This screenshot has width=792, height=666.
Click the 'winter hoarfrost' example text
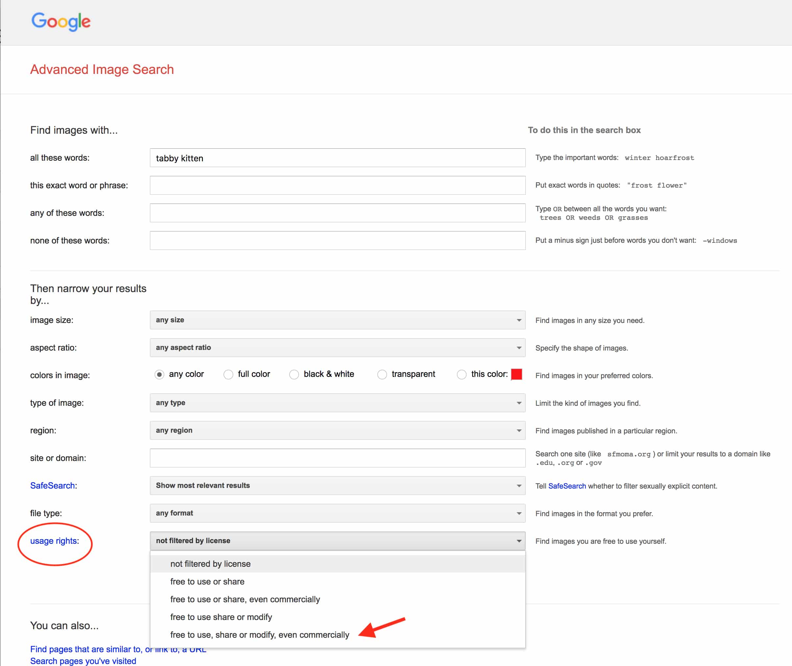(659, 158)
